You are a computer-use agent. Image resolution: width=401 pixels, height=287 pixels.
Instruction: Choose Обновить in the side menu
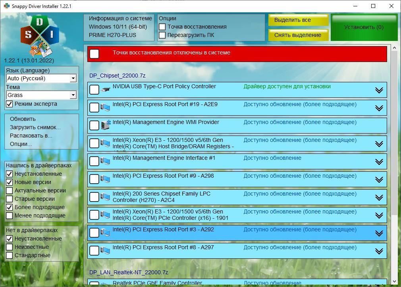[x=23, y=119]
